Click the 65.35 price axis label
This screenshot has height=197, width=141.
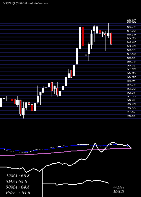tap(131, 39)
